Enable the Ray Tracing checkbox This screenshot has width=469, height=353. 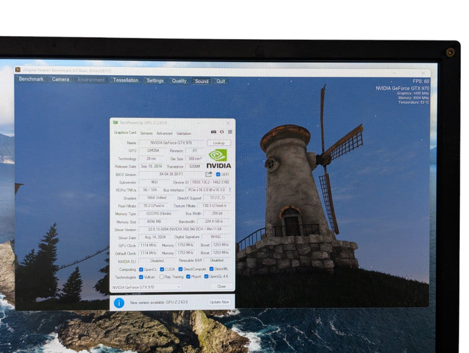[x=162, y=277]
